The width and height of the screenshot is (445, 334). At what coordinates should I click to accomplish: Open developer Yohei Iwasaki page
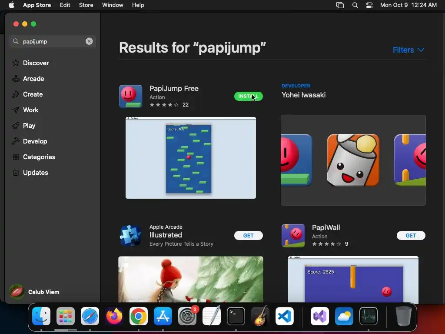[x=303, y=95]
